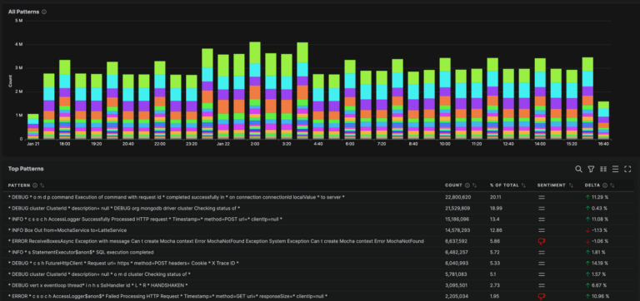The width and height of the screenshot is (640, 301).
Task: Select the mongodb driver cluster Checking status pattern
Action: point(124,208)
